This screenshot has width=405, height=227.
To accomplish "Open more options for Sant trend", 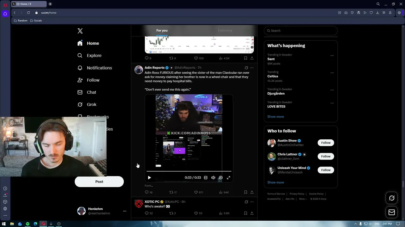I will (332, 55).
